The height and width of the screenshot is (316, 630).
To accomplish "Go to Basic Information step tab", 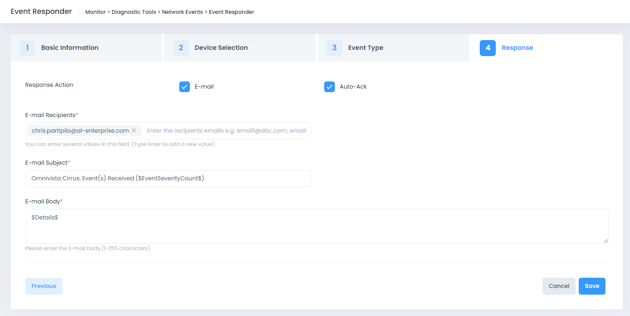I will [x=70, y=48].
